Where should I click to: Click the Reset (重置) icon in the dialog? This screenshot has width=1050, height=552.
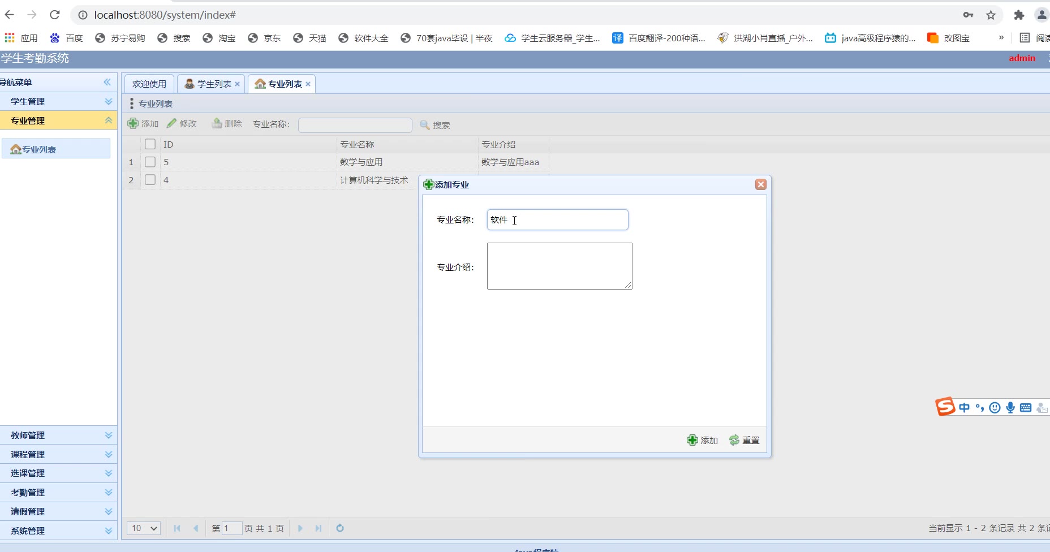tap(734, 440)
